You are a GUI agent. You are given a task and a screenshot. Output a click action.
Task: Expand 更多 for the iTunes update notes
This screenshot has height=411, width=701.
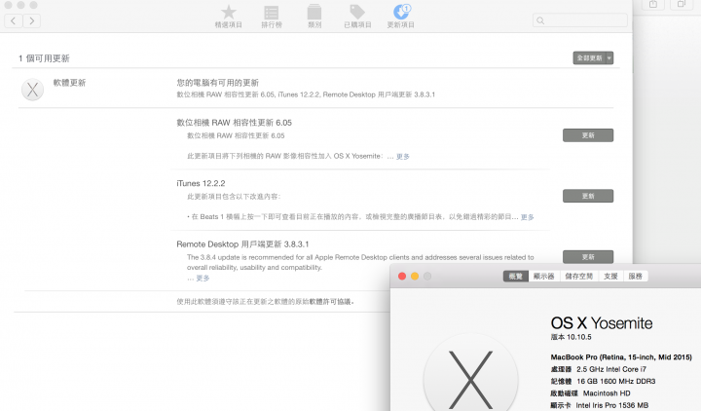[528, 217]
